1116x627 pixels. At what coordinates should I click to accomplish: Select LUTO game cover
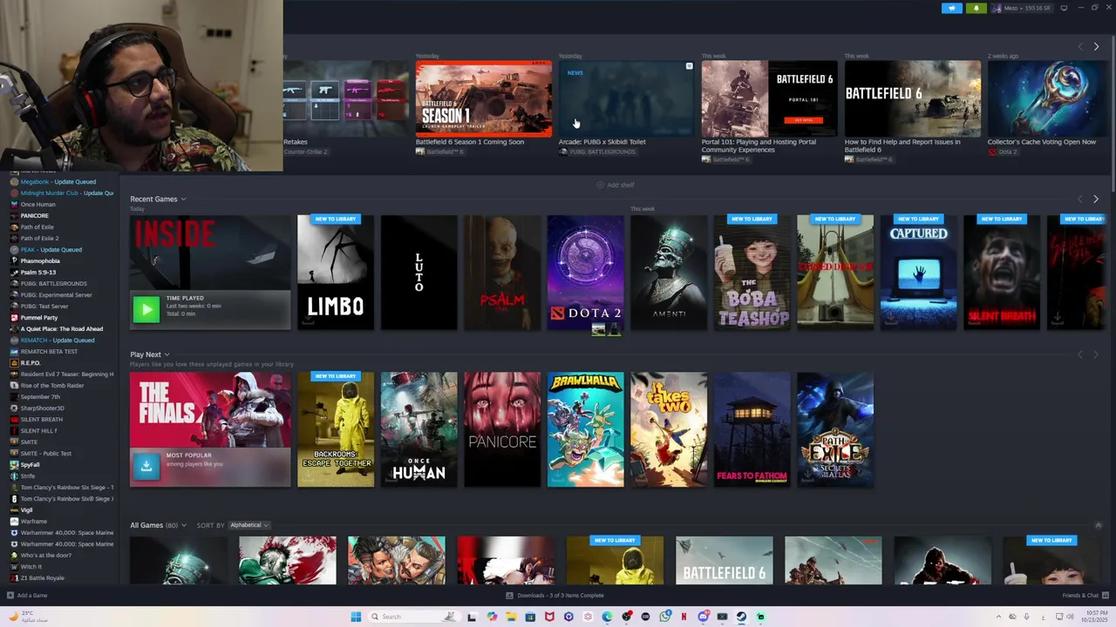click(419, 273)
